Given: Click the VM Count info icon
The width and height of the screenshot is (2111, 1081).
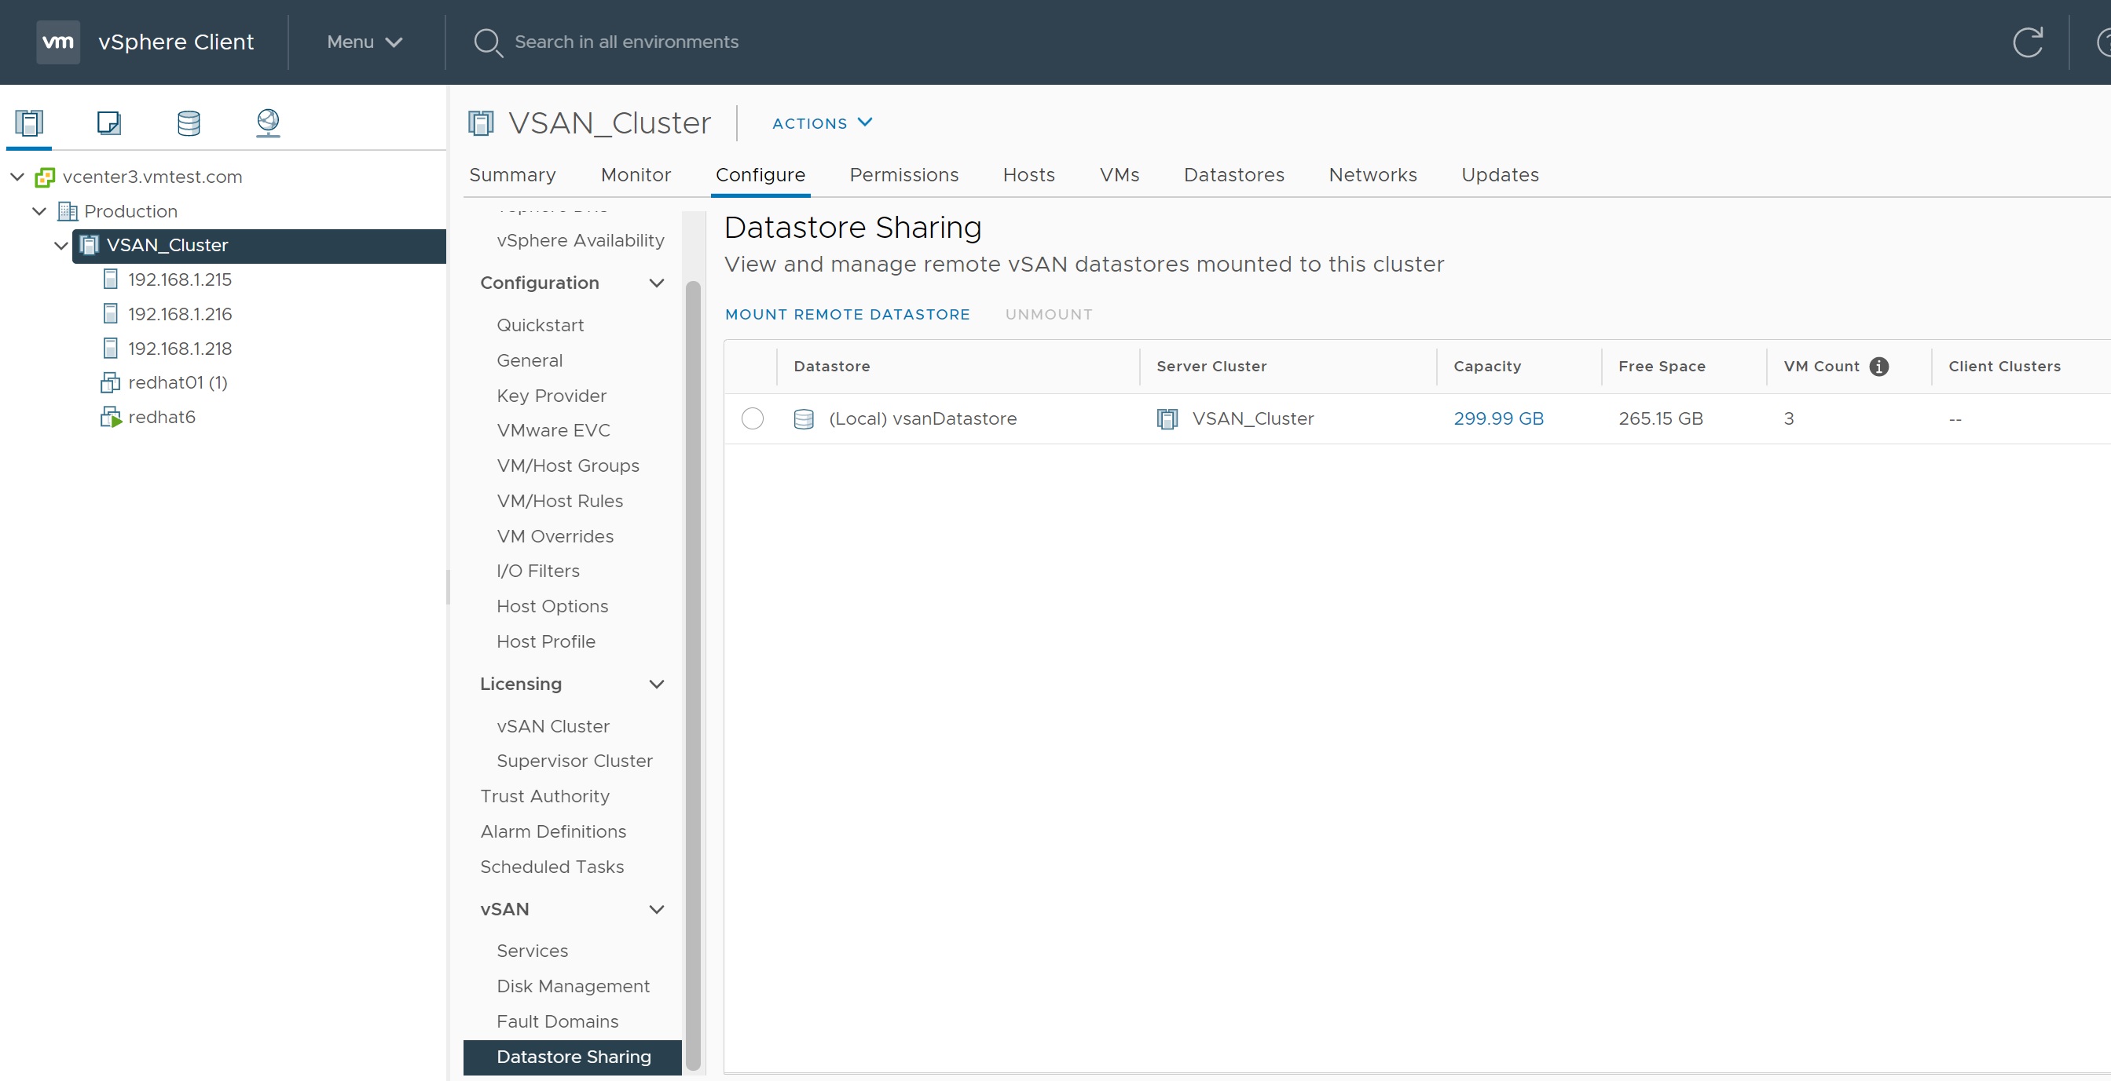Looking at the screenshot, I should click(1879, 366).
